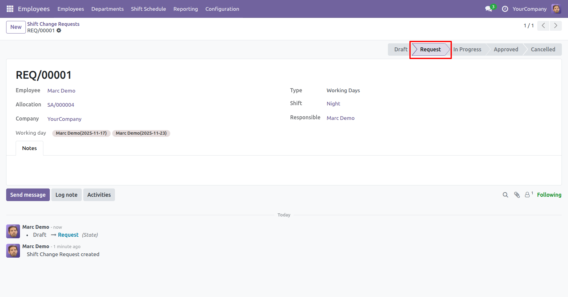The width and height of the screenshot is (568, 297).
Task: Click Marc Demo avatar on Draft to Request message
Action: [x=13, y=231]
